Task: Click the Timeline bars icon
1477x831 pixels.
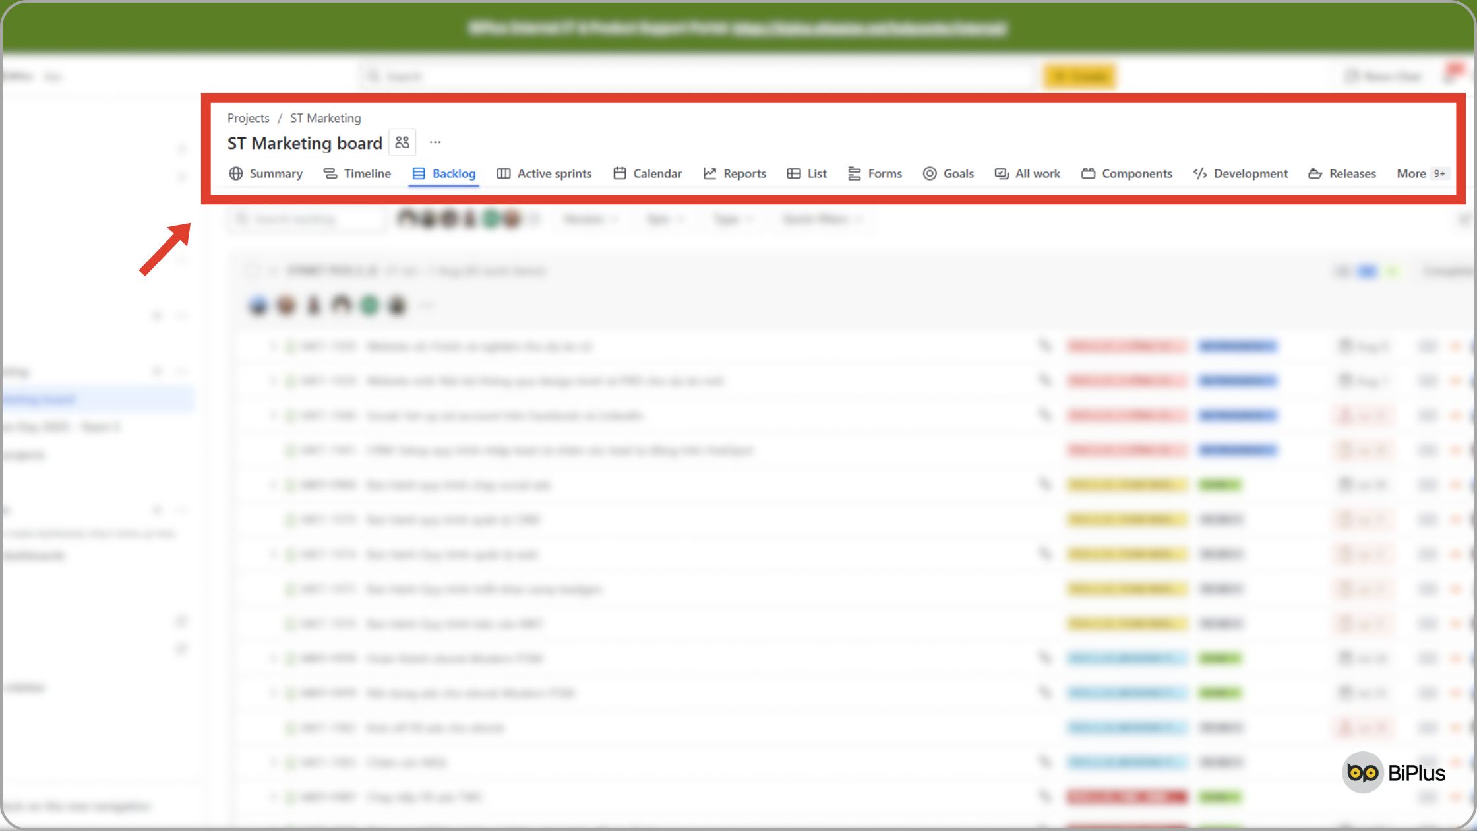Action: point(330,173)
